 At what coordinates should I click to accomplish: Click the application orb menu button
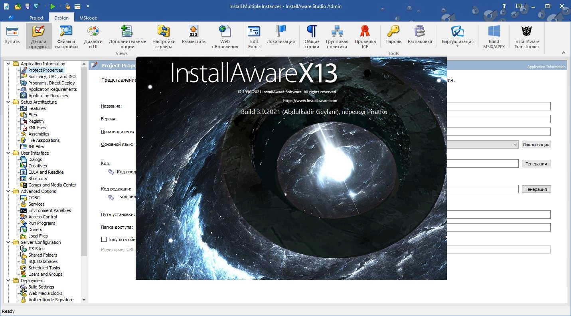11,18
